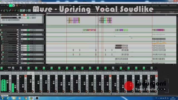The height and width of the screenshot is (100, 178).
Task: Toggle the Metronome toolbar icon
Action: 18,11
